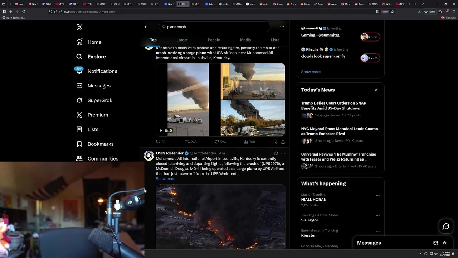
Task: Open search settings three-dot menu
Action: point(282,27)
